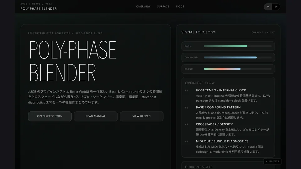Switch language to JA
Image resolution: width=301 pixels, height=169 pixels.
coord(268,7)
